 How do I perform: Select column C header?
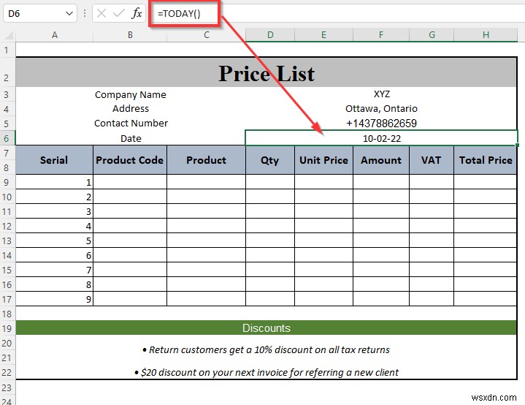point(206,35)
